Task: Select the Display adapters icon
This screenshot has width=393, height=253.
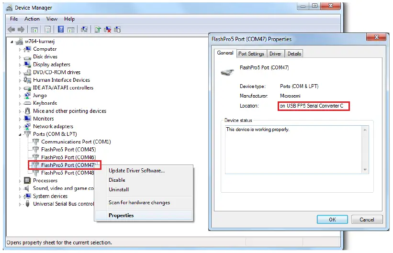Action: pos(28,65)
